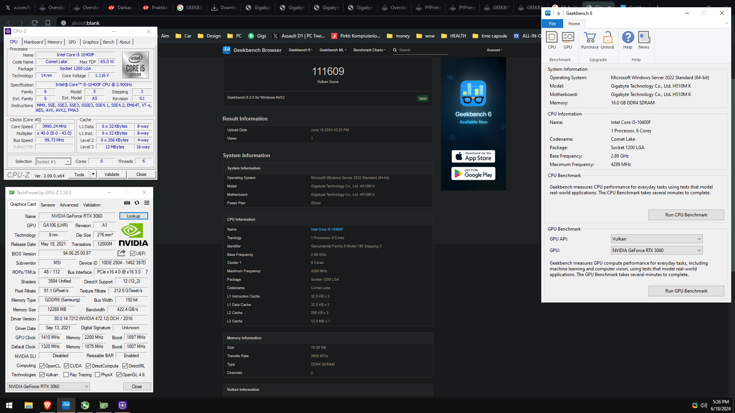Image resolution: width=735 pixels, height=413 pixels.
Task: Open Purchase cart icon in Geekbench ribbon
Action: tap(590, 40)
